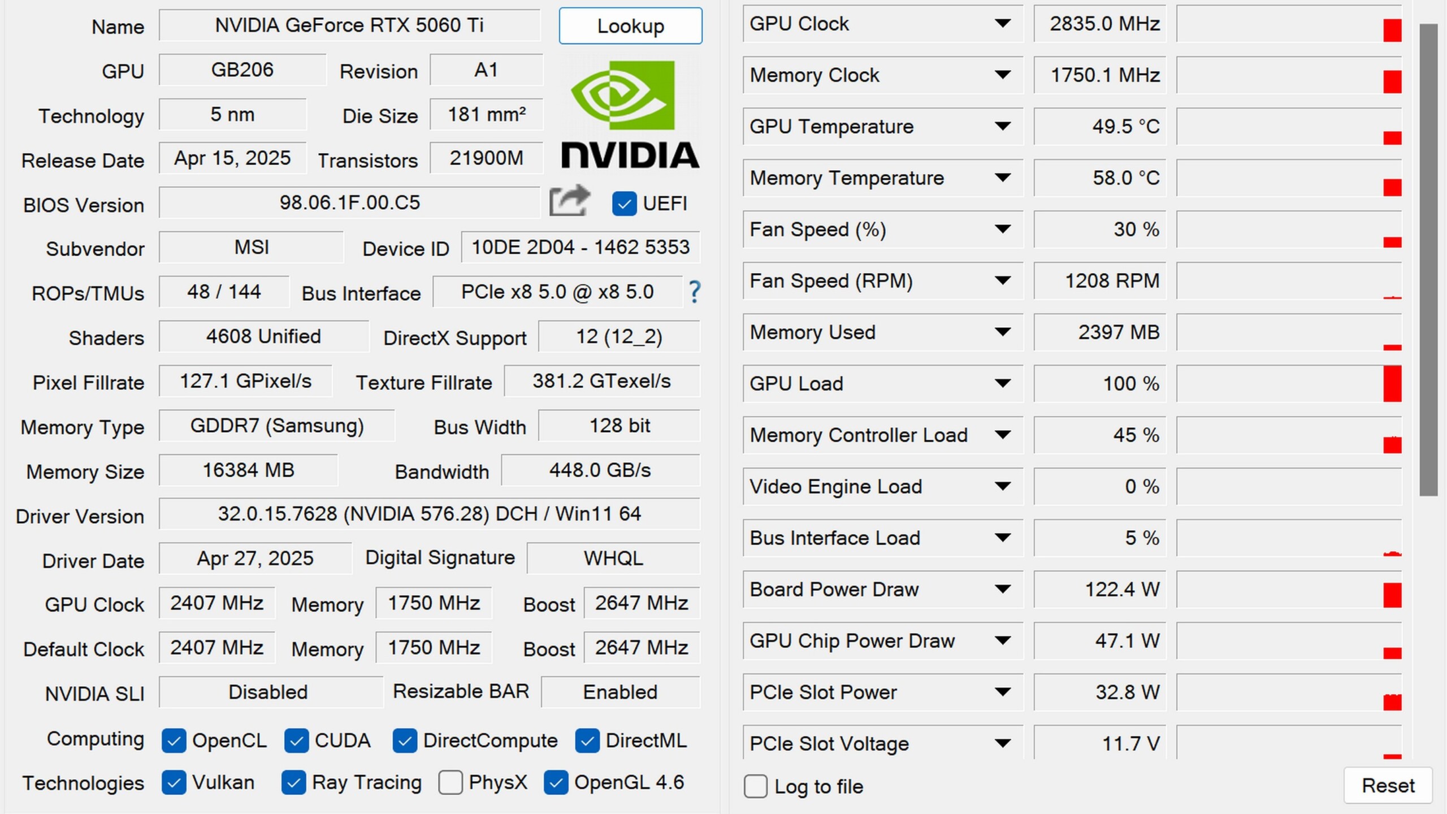
Task: Click the GPU Temperature reading 49.5 °C
Action: click(1100, 127)
